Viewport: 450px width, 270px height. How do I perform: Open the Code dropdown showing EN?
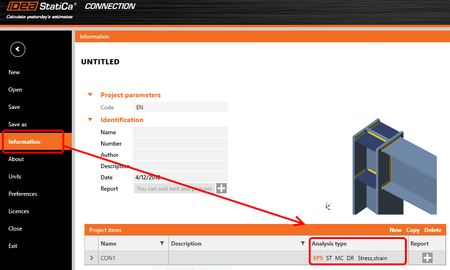pyautogui.click(x=181, y=107)
